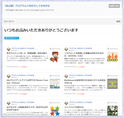Click blog name link on 女子バスケットボール card
The width and height of the screenshot is (124, 118).
point(23,48)
